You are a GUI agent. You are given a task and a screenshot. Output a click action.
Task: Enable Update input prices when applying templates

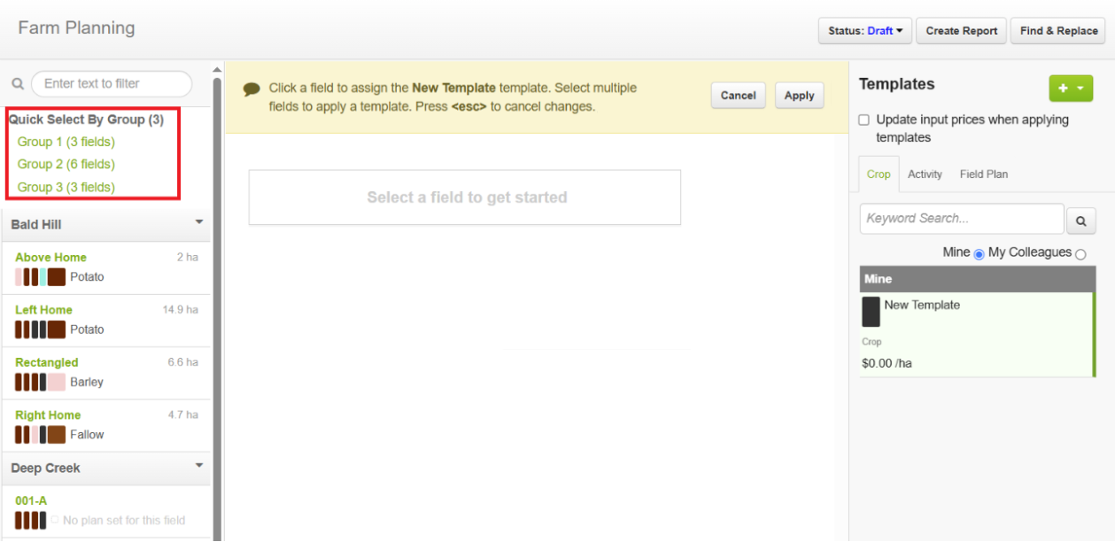click(x=864, y=120)
